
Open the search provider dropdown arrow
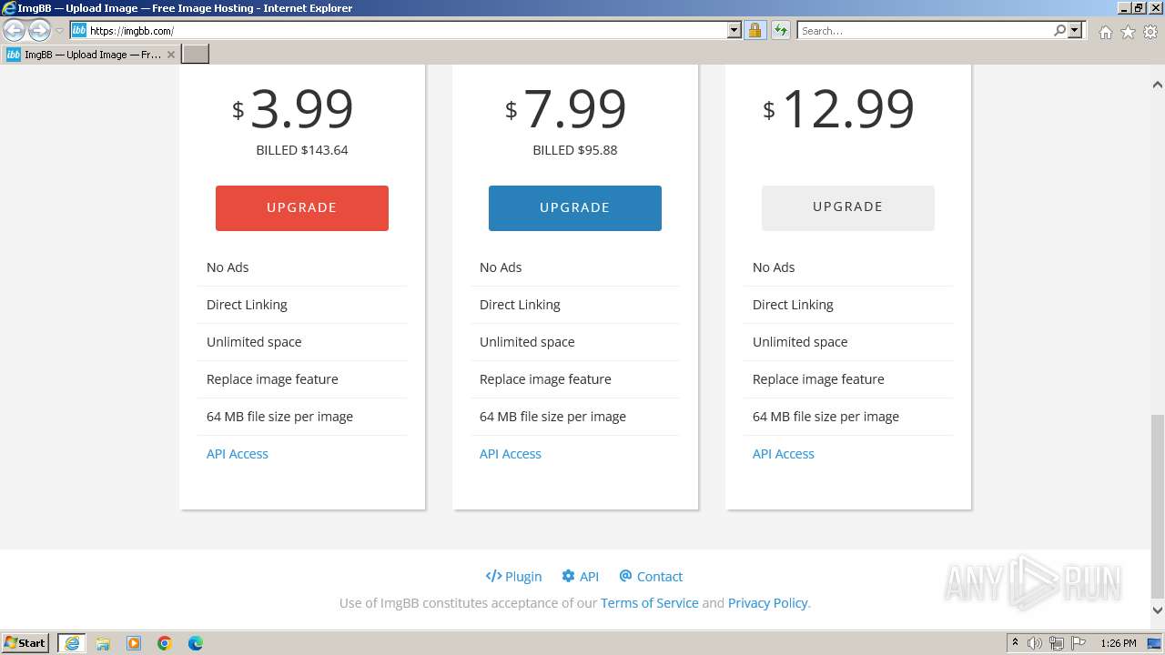pos(1075,31)
